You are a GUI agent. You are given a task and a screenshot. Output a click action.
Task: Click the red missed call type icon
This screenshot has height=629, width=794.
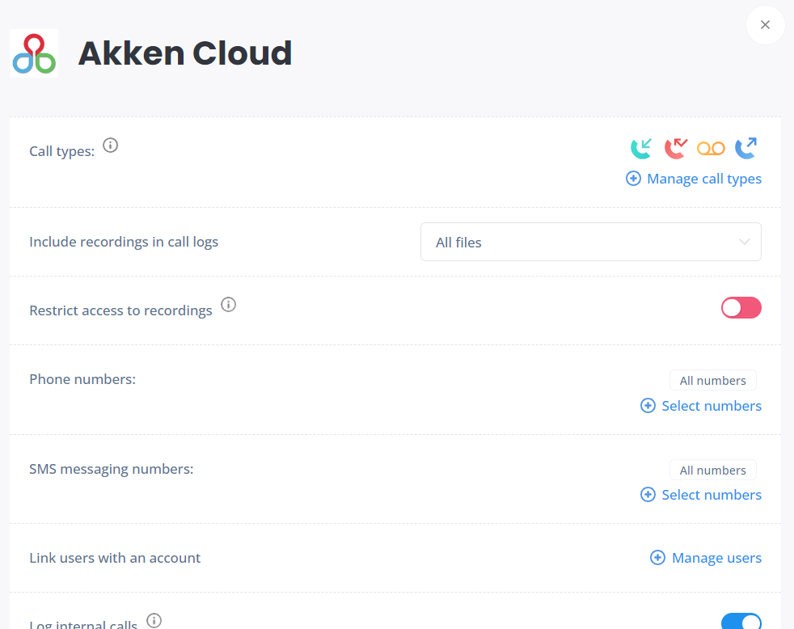pos(676,149)
